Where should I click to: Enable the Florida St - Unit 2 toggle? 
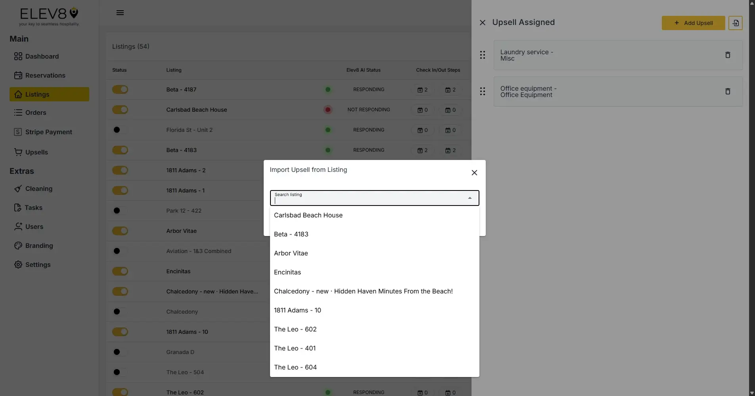click(120, 130)
